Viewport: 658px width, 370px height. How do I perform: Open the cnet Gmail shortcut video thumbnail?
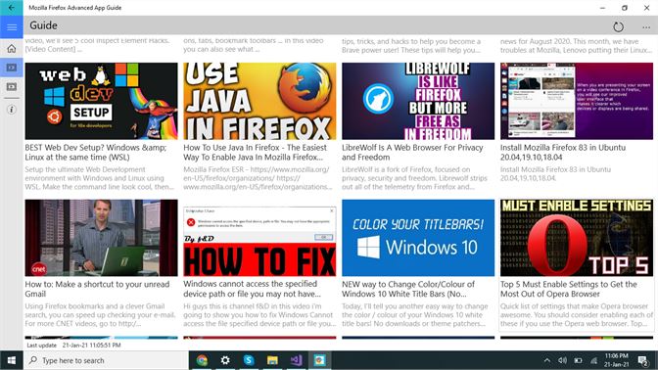click(101, 238)
